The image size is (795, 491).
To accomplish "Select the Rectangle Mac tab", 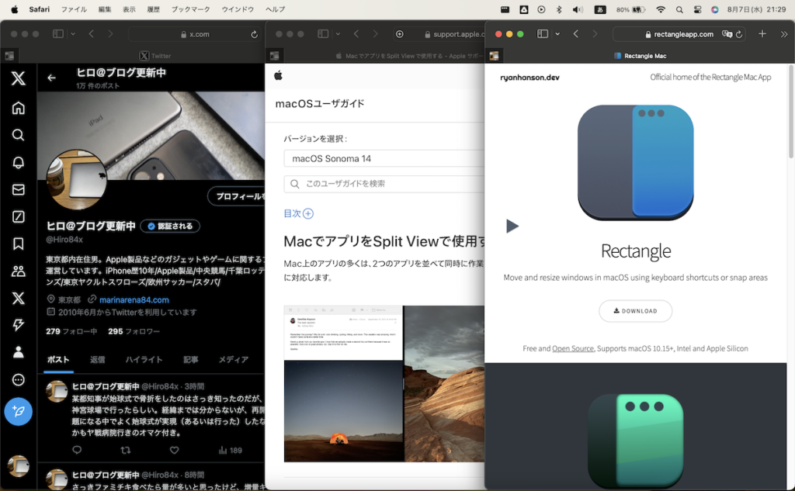I will coord(641,56).
